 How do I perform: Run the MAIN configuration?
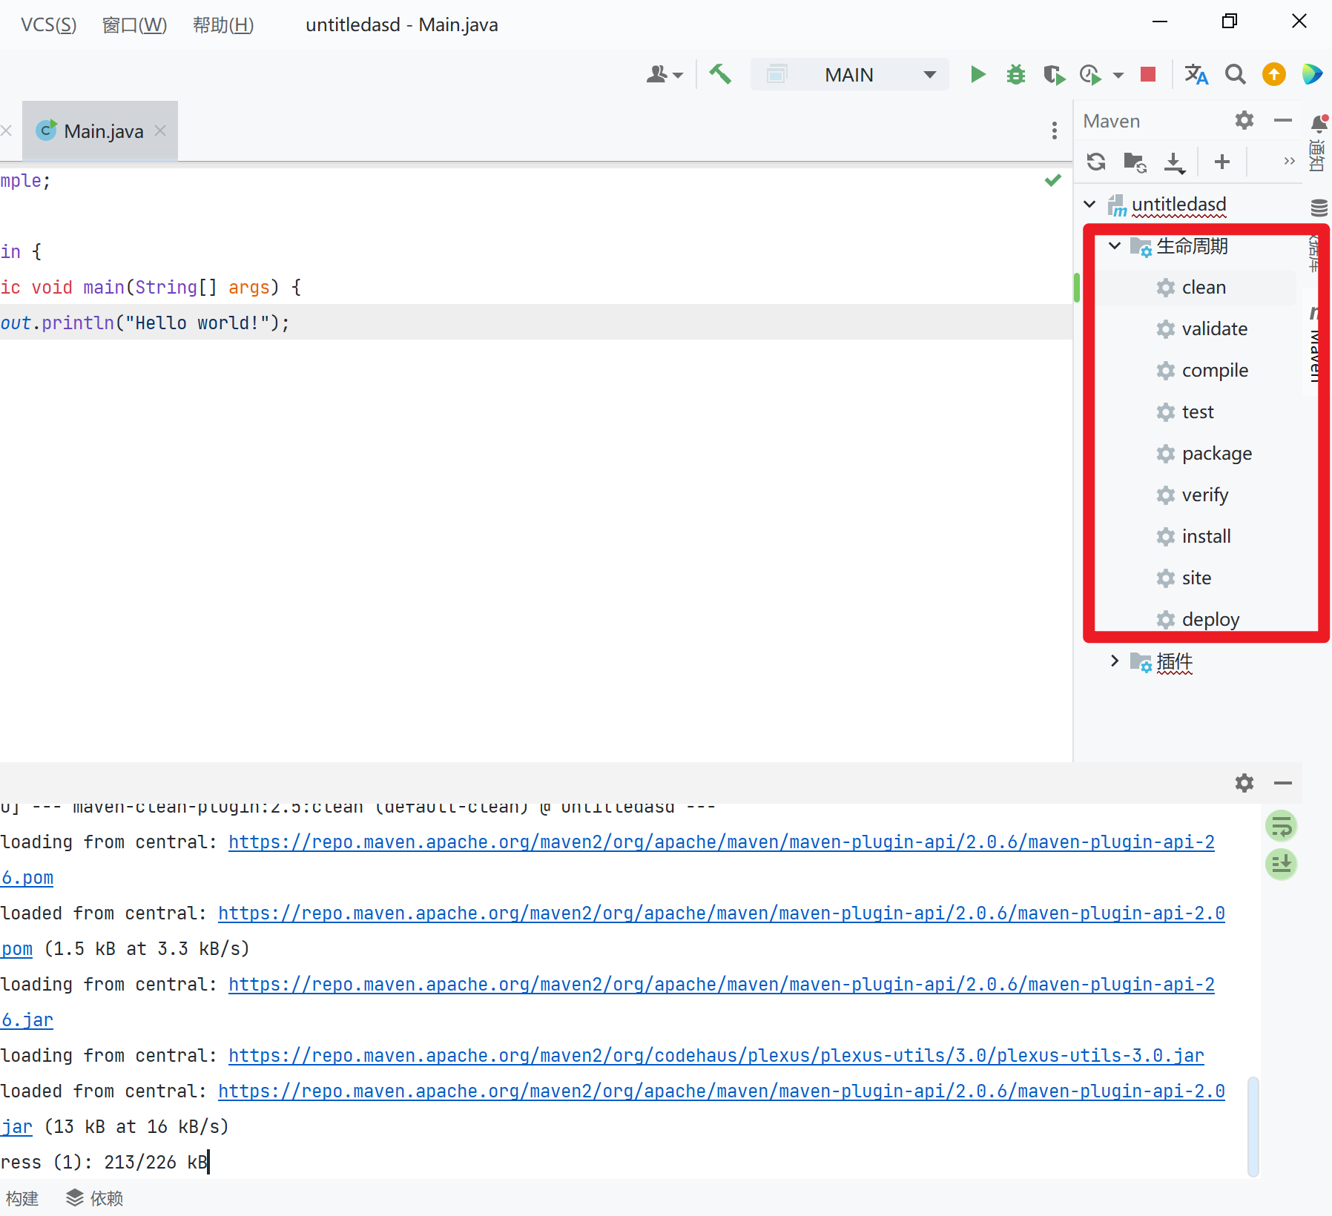point(977,74)
